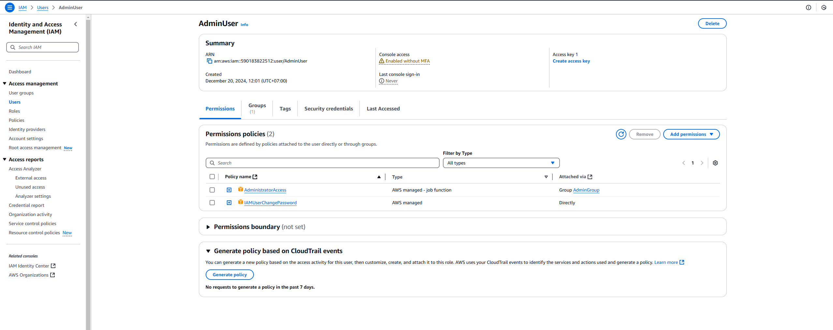Open the hamburger navigation menu icon
The height and width of the screenshot is (330, 833).
(10, 7)
